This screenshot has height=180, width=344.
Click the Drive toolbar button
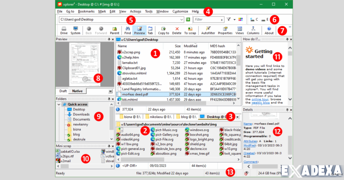click(64, 31)
